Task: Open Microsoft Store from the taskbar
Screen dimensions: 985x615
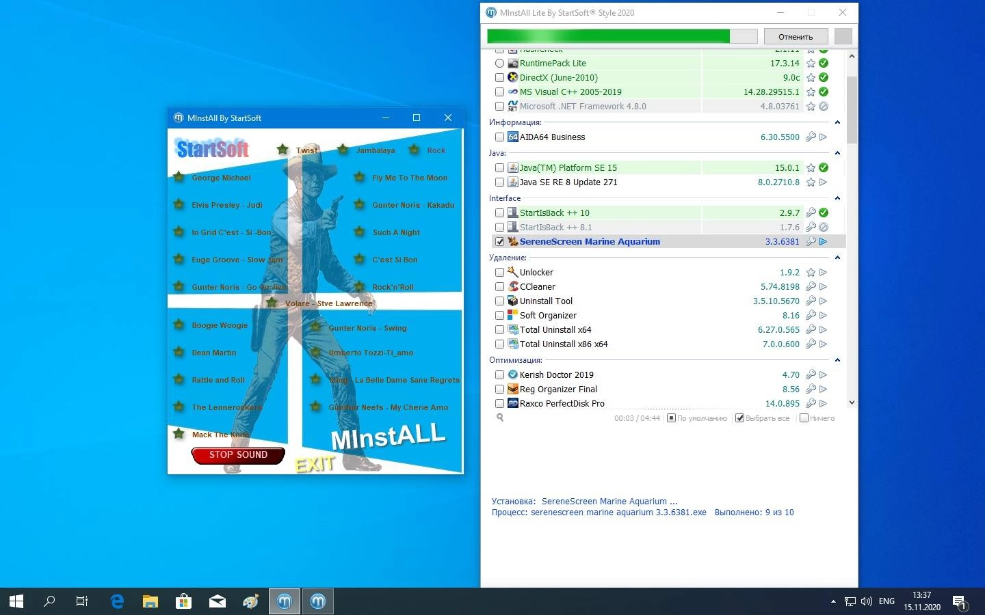Action: (183, 601)
